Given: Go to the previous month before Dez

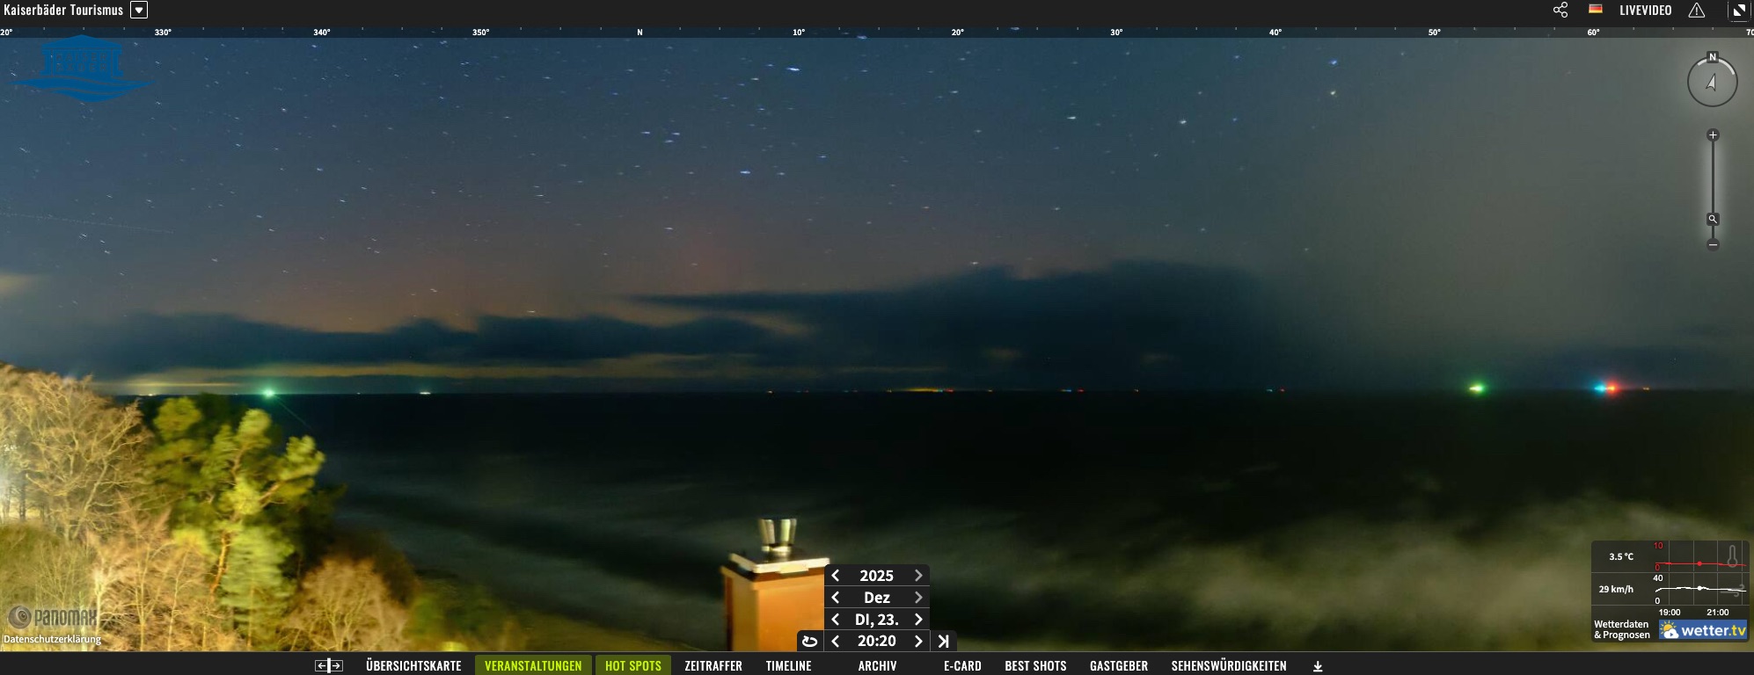Looking at the screenshot, I should click(x=836, y=598).
